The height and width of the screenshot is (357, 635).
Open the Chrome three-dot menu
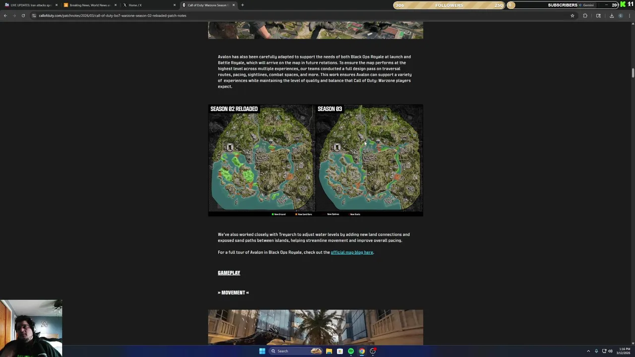[630, 15]
